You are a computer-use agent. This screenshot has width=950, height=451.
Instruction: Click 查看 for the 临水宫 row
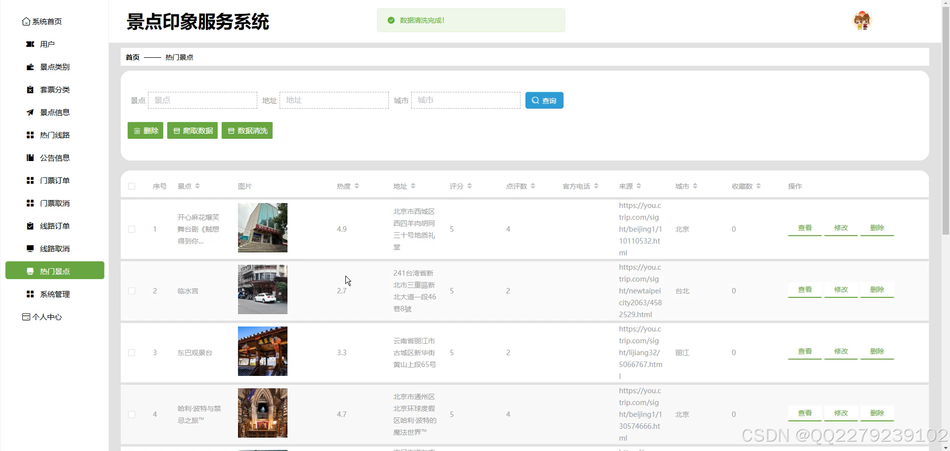tap(805, 290)
